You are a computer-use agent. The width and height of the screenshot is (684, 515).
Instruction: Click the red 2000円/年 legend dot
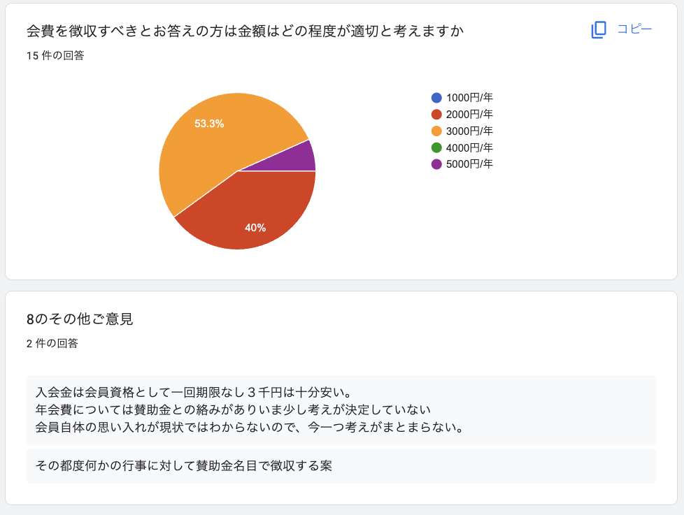(x=437, y=115)
